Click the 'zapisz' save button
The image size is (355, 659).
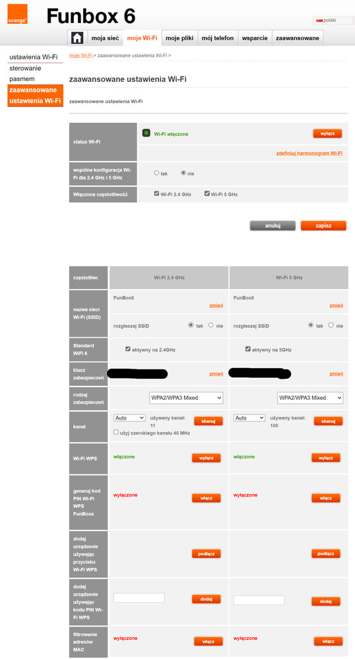point(323,226)
